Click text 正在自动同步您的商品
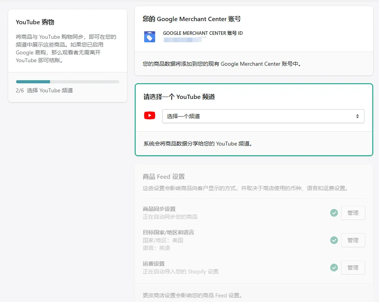Screen dimensions: 379x302 click(170, 217)
